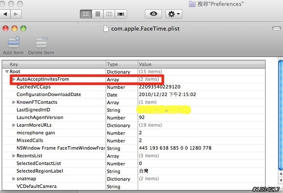Switch Finder to Cover Flow view
This screenshot has width=283, height=193.
tap(121, 14)
